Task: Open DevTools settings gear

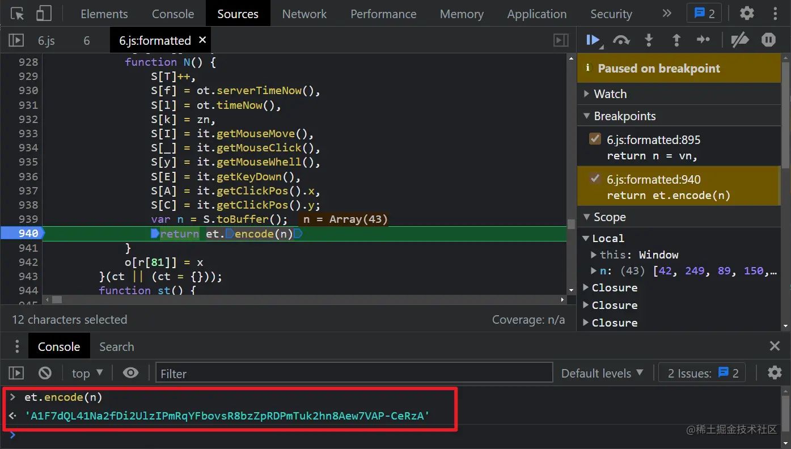Action: pos(747,14)
